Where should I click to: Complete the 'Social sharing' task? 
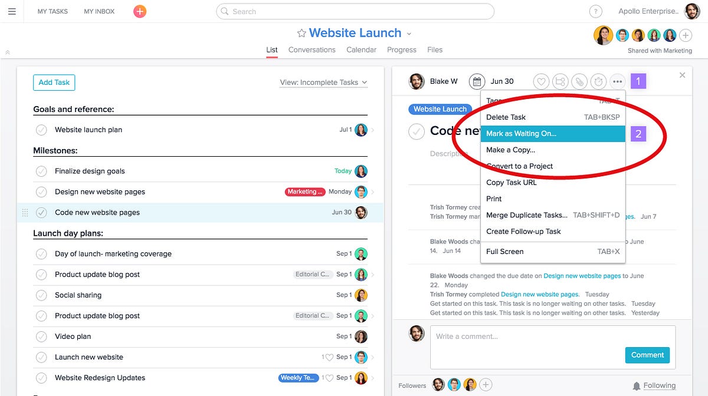(41, 295)
